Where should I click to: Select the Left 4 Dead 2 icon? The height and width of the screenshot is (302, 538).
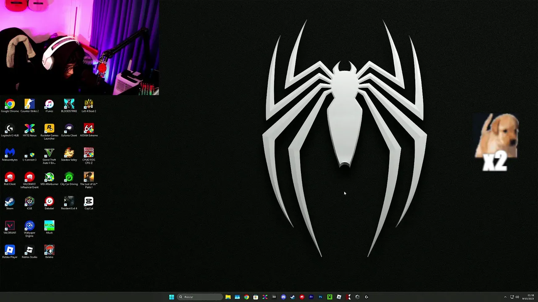(x=89, y=106)
